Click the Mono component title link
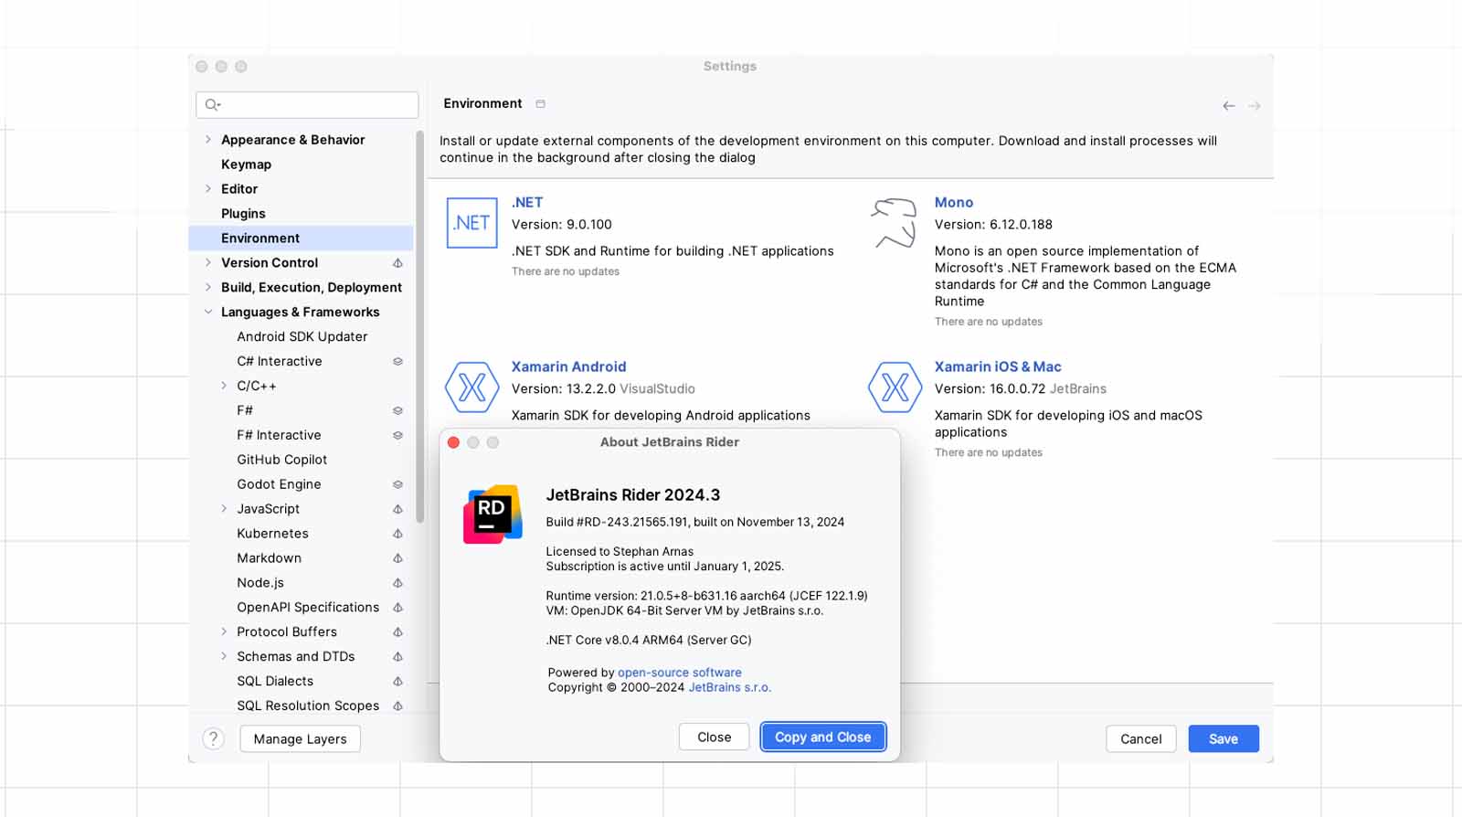1462x817 pixels. click(x=954, y=203)
